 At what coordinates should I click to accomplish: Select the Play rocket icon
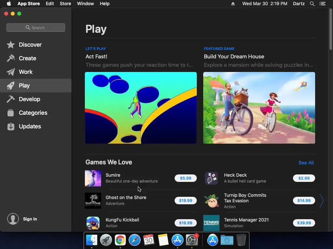(11, 86)
